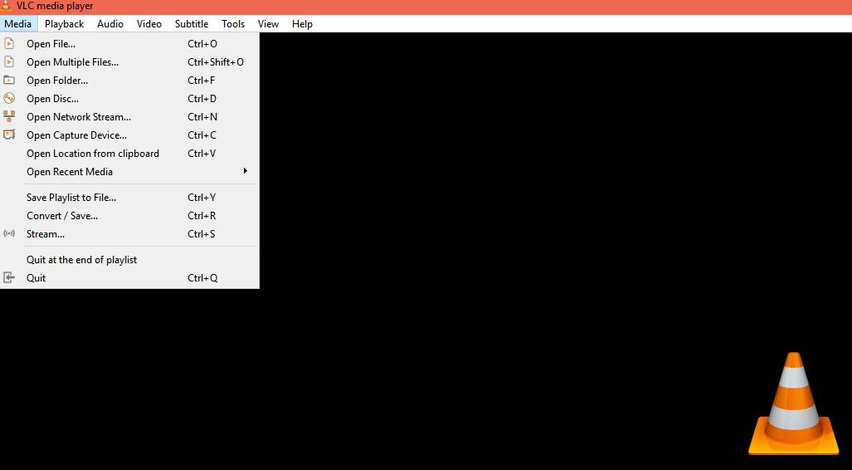Click the VLC cone icon in title bar
The image size is (852, 470).
point(6,6)
